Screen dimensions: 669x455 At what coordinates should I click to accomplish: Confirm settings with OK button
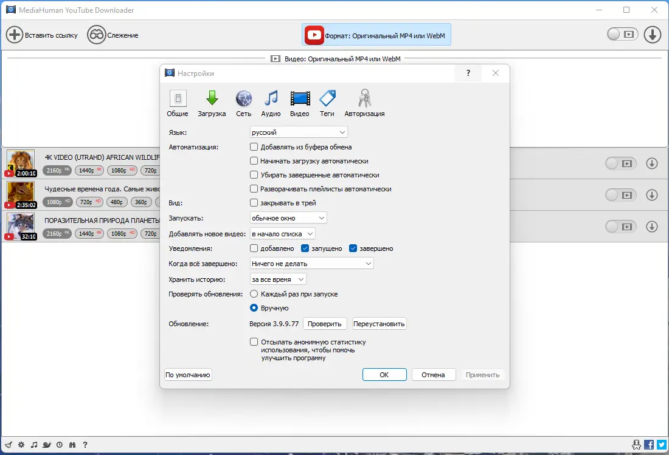coord(384,375)
